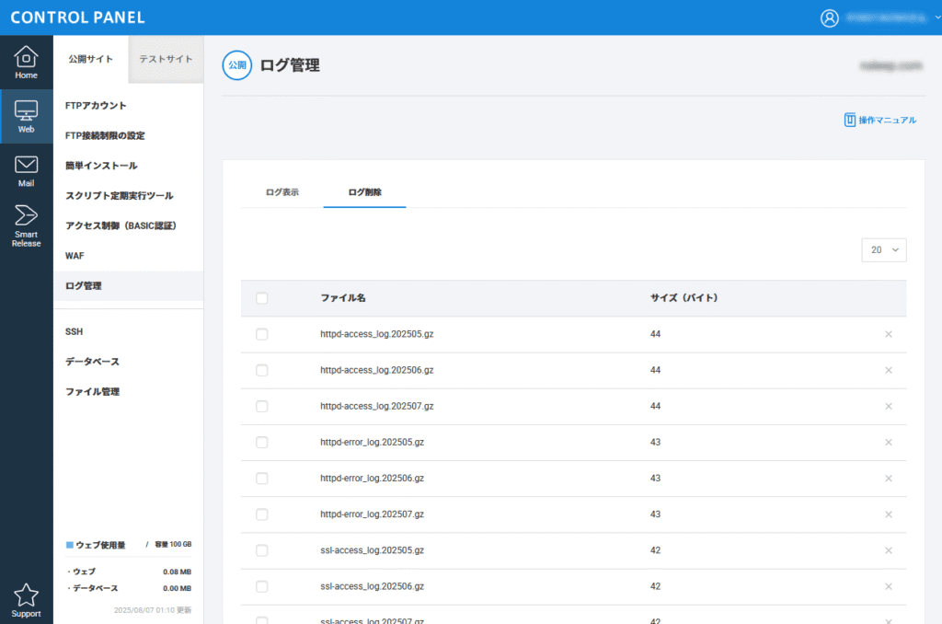Click file name ssl-access_log.202506.gz
The width and height of the screenshot is (942, 624).
tap(372, 587)
